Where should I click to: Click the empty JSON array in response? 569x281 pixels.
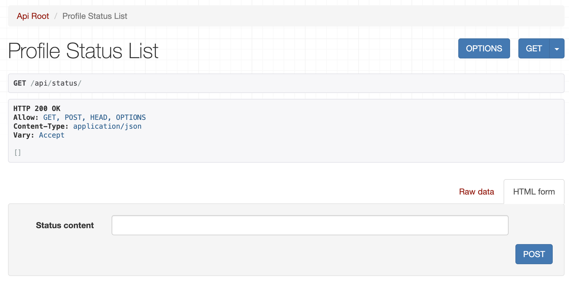tap(17, 153)
